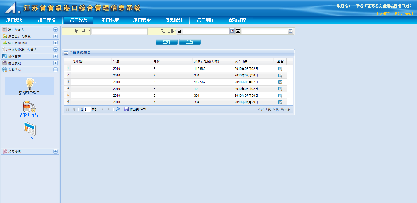This screenshot has height=203, width=417.
Task: Open the end date calendar picker
Action: coord(291,31)
